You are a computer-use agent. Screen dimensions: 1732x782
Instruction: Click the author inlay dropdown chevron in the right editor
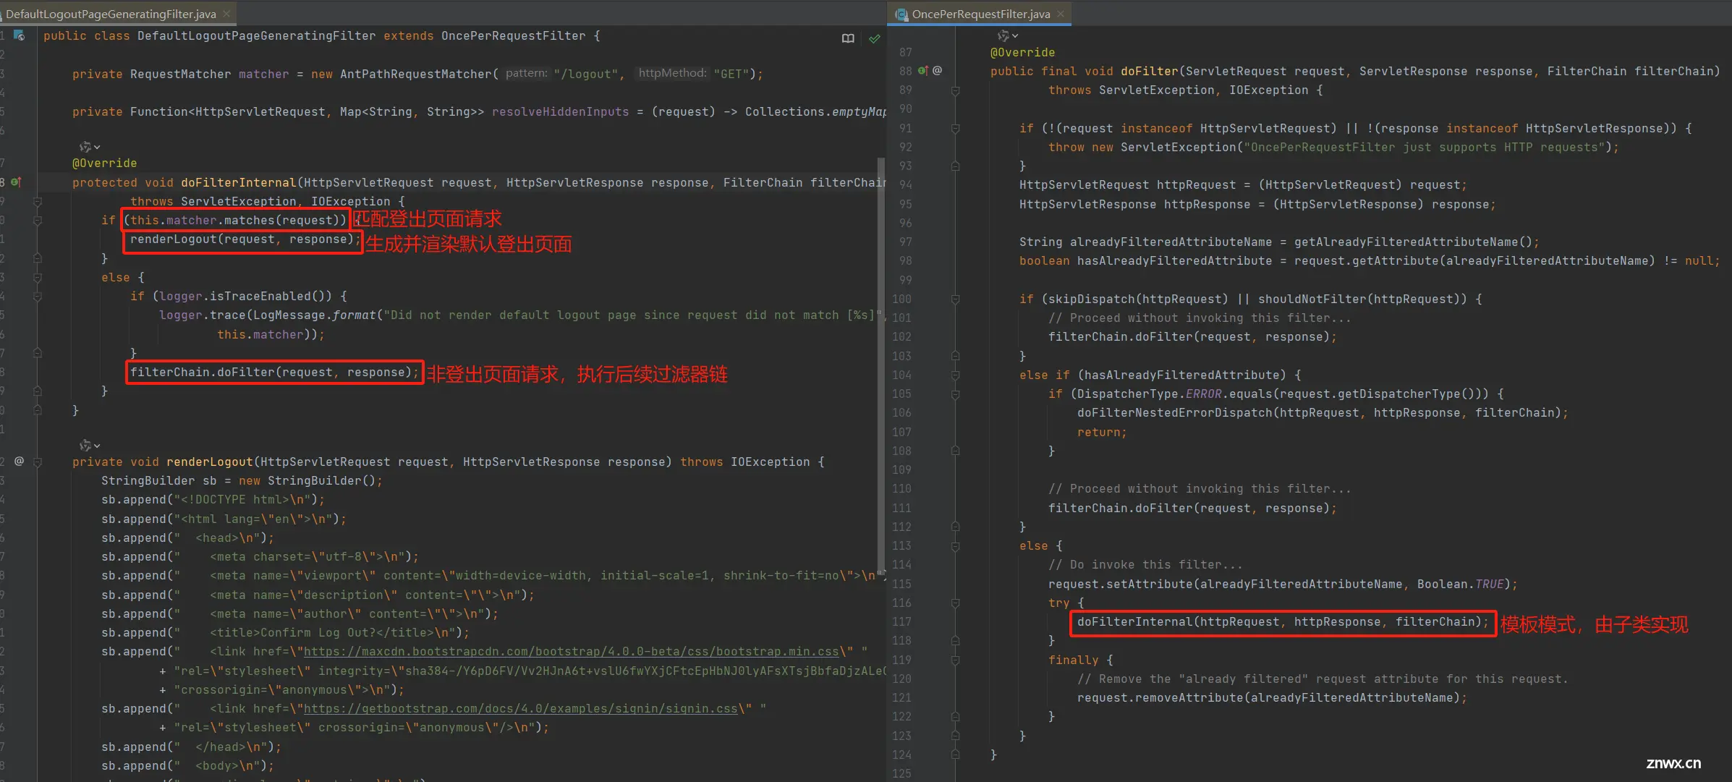point(1015,36)
